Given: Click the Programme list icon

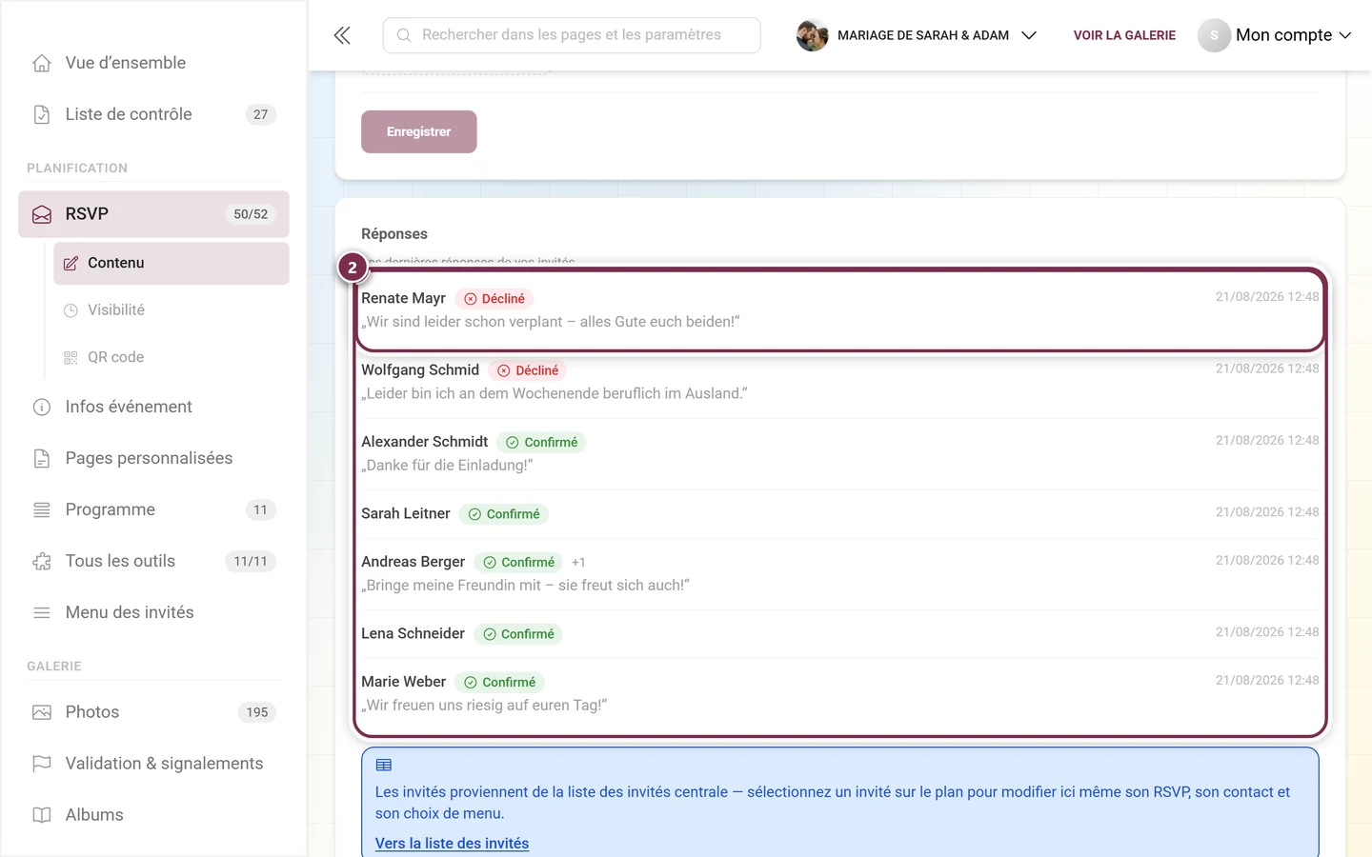Looking at the screenshot, I should click(42, 509).
